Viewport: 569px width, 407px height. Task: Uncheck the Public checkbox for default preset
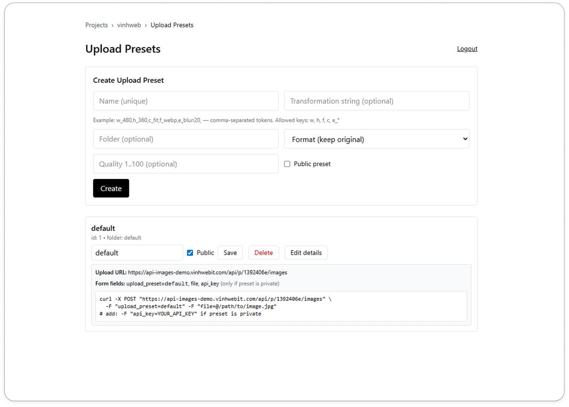click(190, 252)
